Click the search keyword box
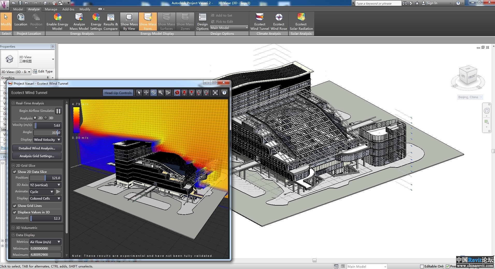The width and height of the screenshot is (495, 269). click(378, 3)
